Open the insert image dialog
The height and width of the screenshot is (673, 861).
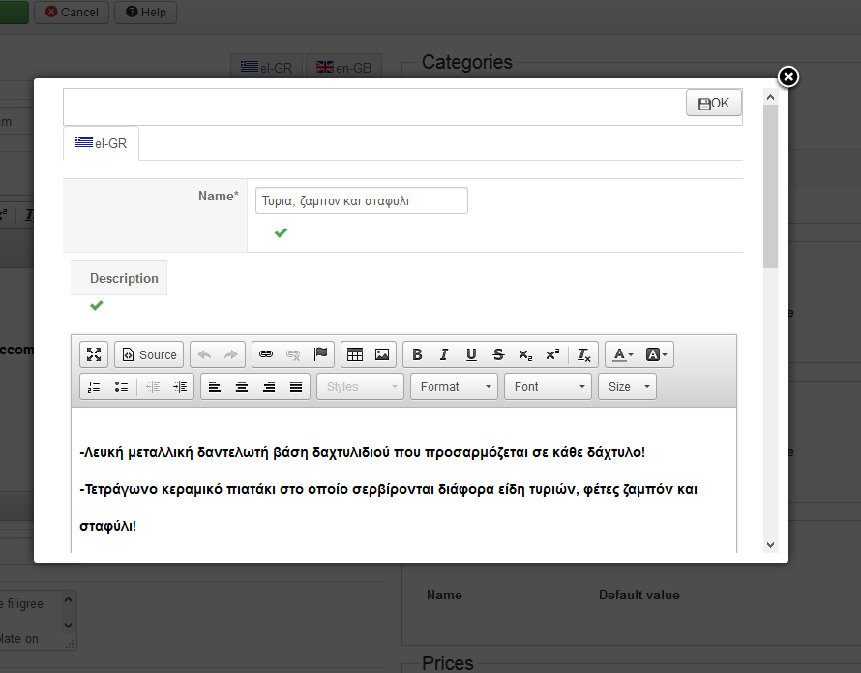coord(382,354)
